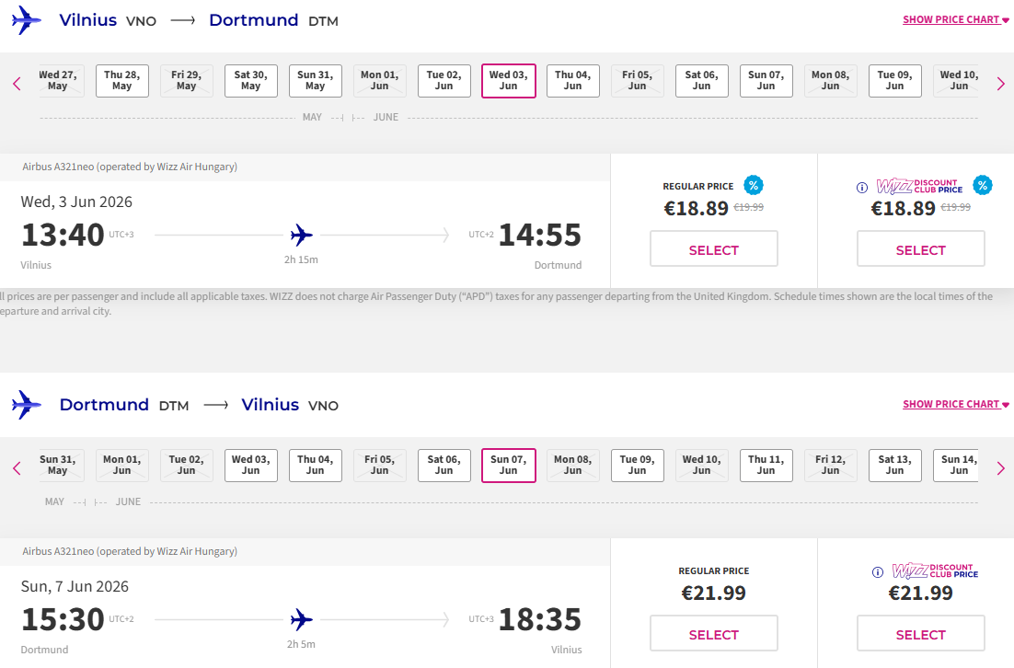
Task: Click info icon beside outbound WIZZ Discount Club
Action: [x=862, y=188]
